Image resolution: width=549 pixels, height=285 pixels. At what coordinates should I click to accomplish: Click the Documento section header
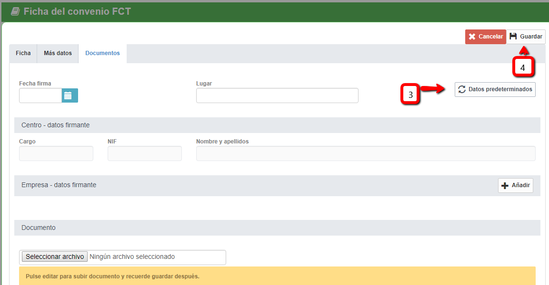39,228
